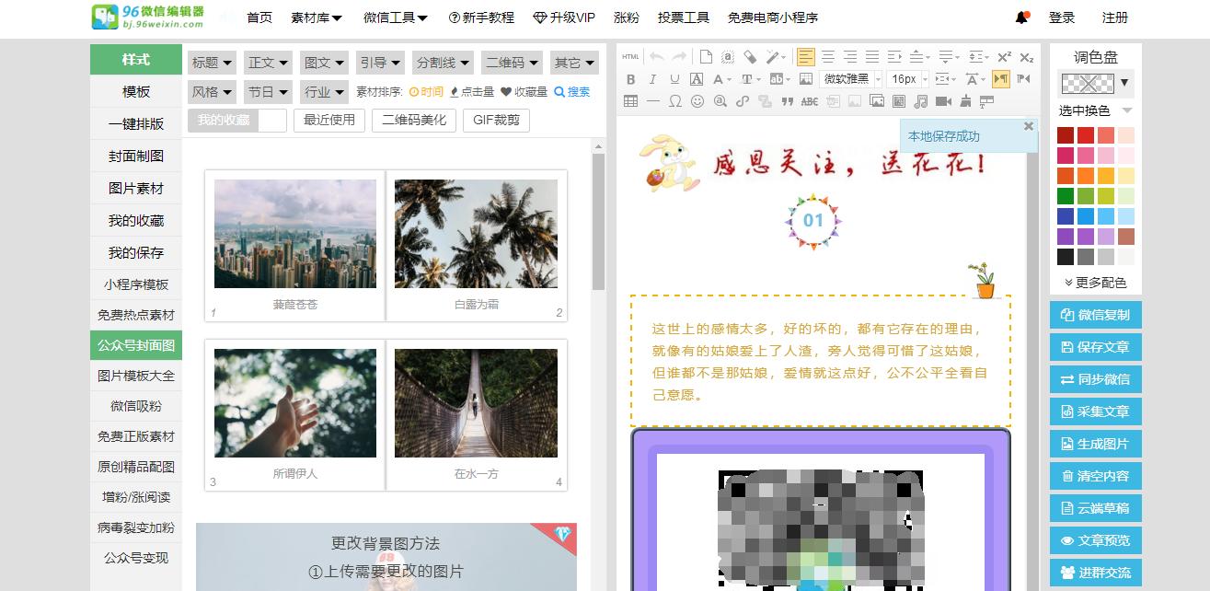Insert a horizontal divider line
The height and width of the screenshot is (591, 1210).
coord(651,102)
